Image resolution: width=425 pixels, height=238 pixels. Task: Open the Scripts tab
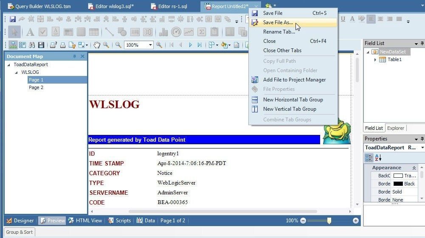(120, 221)
